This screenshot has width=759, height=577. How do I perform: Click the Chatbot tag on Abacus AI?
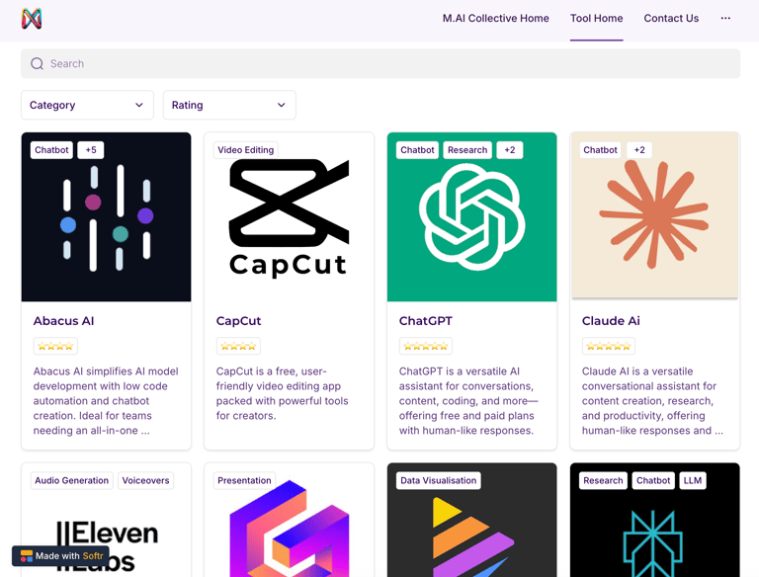click(51, 150)
